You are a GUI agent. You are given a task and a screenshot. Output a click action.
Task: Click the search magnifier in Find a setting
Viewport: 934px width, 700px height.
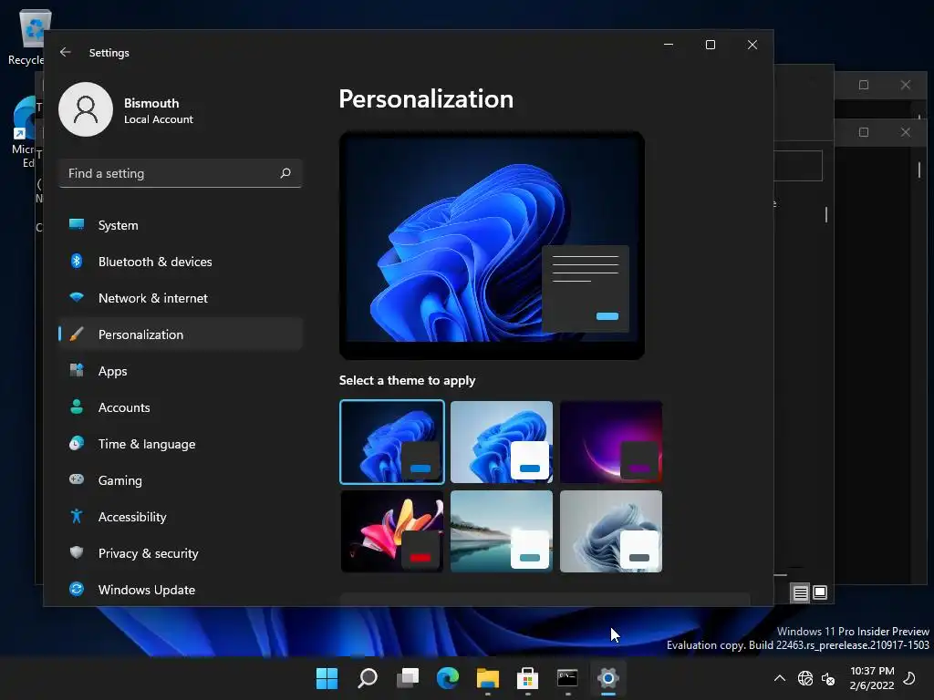click(x=285, y=173)
